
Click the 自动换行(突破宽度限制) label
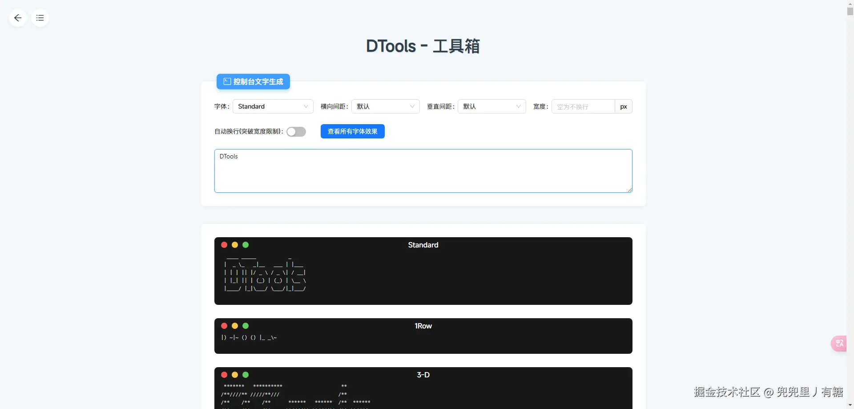(249, 131)
